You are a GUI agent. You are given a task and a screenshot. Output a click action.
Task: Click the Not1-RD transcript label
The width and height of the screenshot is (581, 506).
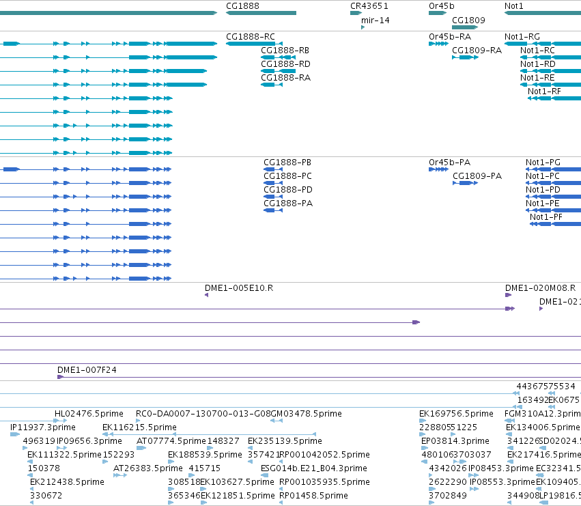pyautogui.click(x=538, y=64)
